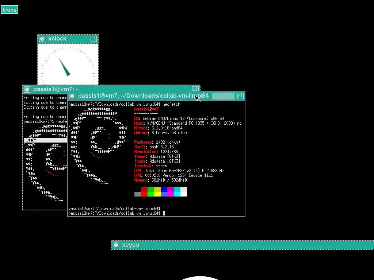Click the passis1@vm7 header in neofetch output
This screenshot has height=280, width=374.
pyautogui.click(x=146, y=109)
